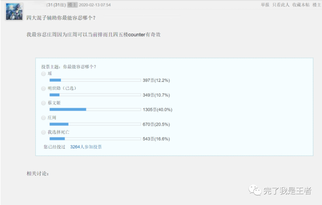Viewport: 322px width, 205px height.
Task: Select the 庄周 poll option
Action: tap(43, 118)
